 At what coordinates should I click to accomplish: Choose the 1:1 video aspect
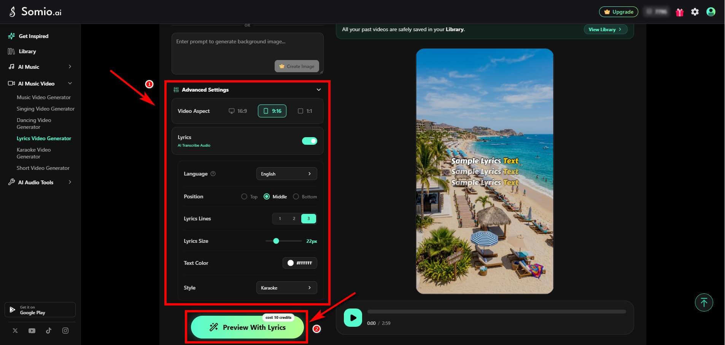[x=305, y=111]
